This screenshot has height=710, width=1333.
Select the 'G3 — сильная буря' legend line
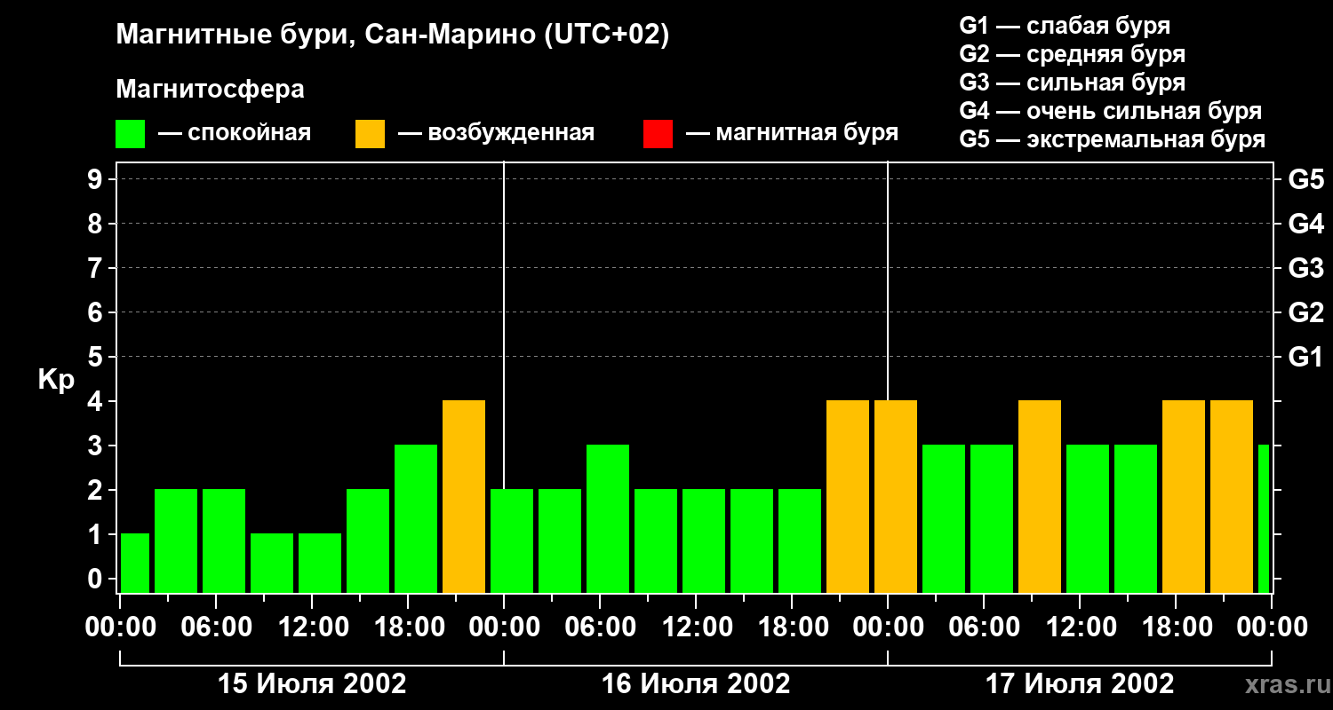1072,83
